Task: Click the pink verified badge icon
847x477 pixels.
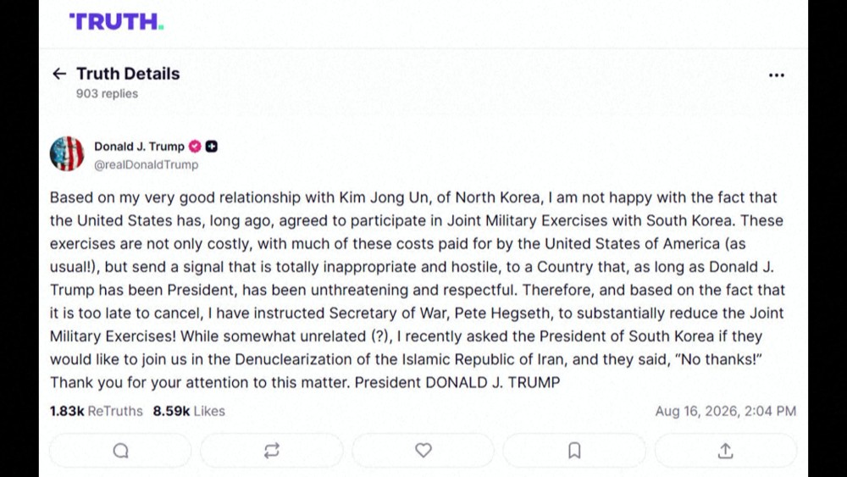Action: (x=195, y=147)
